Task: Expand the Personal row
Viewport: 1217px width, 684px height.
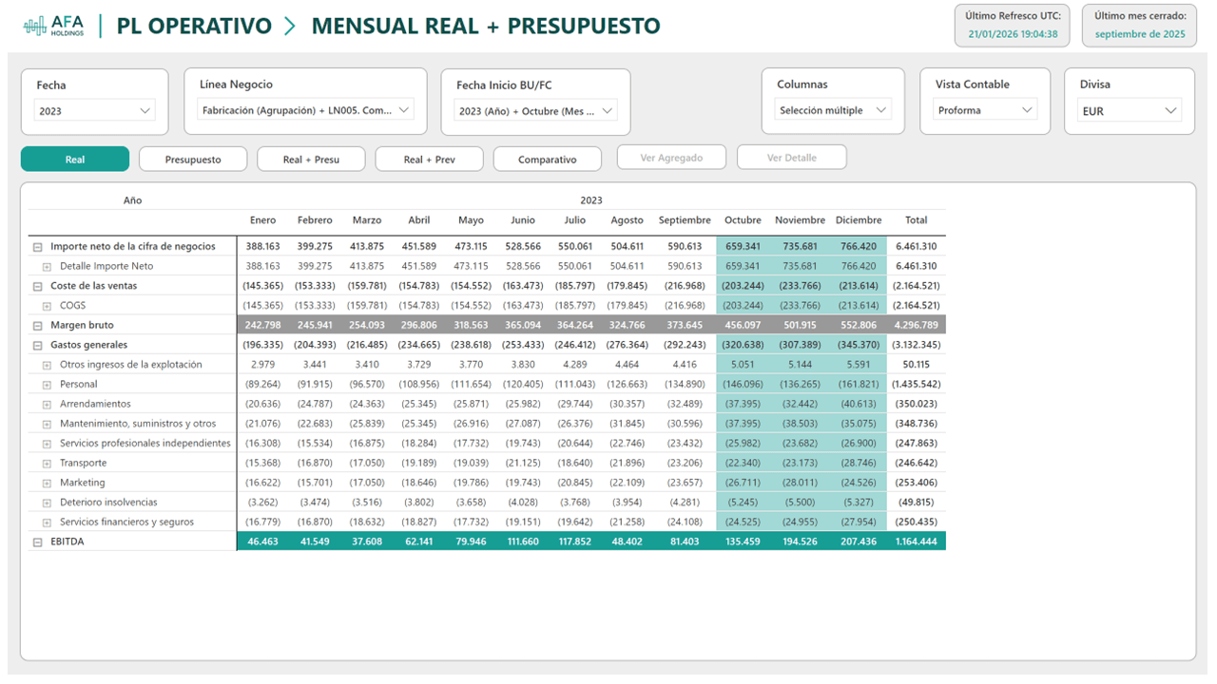Action: click(47, 385)
